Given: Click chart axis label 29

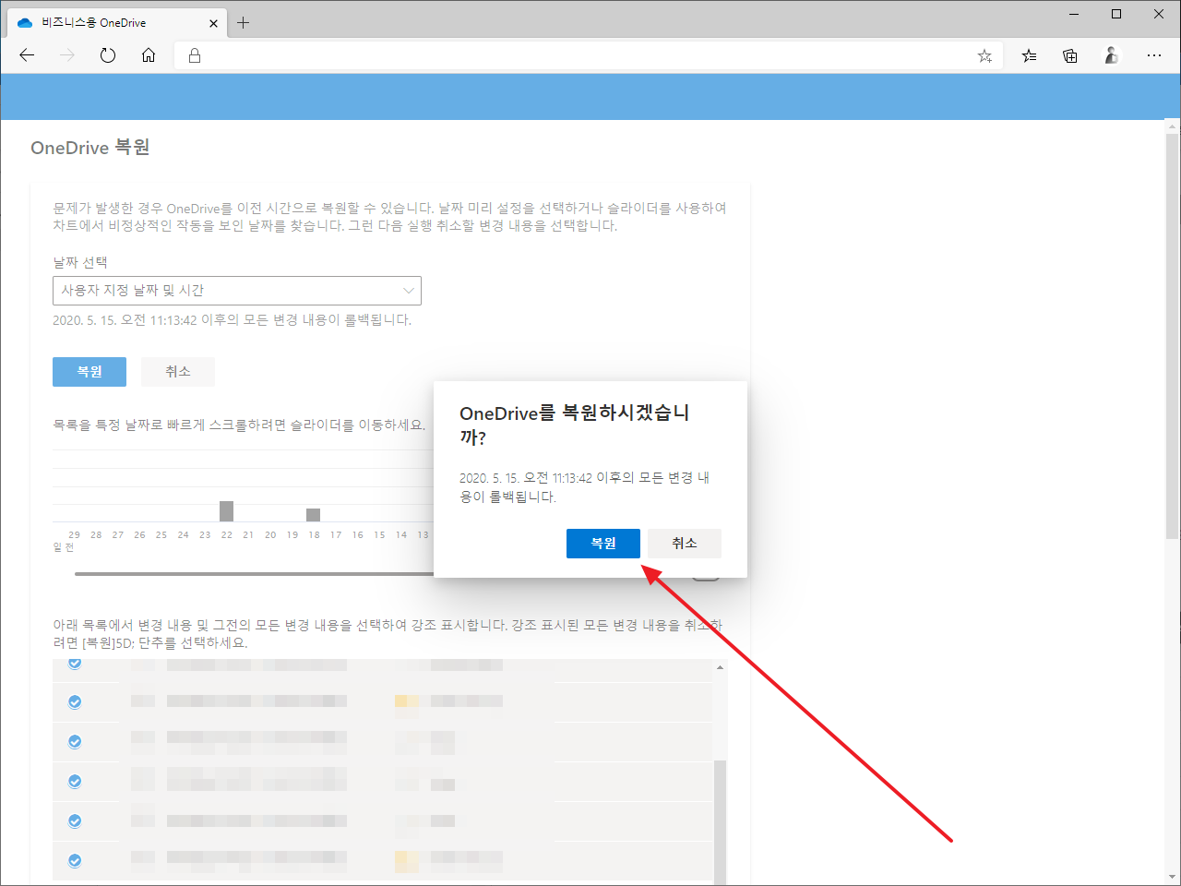Looking at the screenshot, I should point(74,535).
